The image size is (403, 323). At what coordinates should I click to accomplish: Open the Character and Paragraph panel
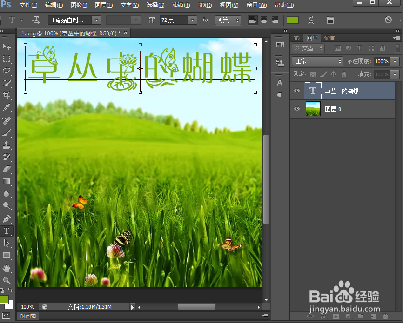[x=330, y=20]
